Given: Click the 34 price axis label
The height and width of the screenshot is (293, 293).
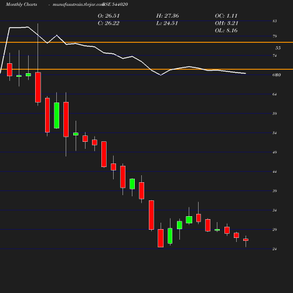Looking at the screenshot, I should pos(275,210).
